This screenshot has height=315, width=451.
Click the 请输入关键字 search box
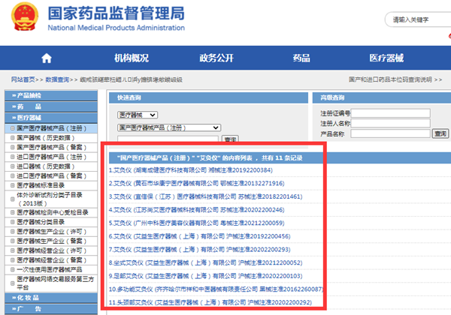[418, 19]
